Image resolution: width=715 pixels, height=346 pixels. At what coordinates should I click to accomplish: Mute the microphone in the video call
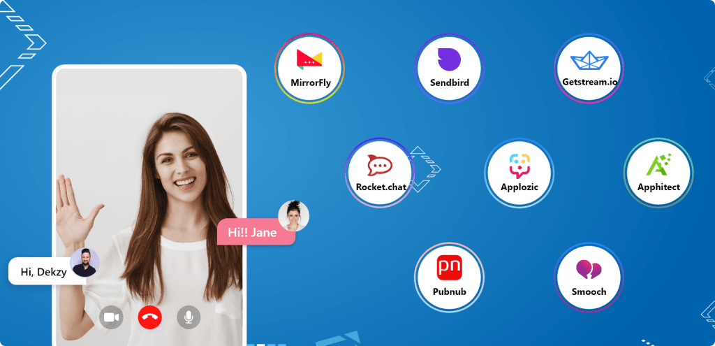(x=189, y=317)
